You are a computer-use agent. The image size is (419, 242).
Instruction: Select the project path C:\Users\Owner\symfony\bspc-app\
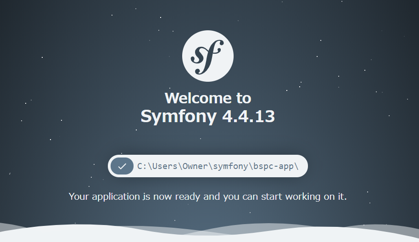218,166
